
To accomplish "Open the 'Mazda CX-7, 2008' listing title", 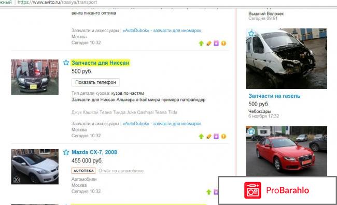I will tap(94, 152).
